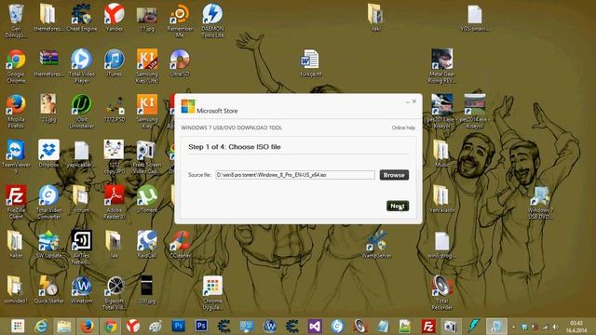Select the Yeni klasör folder on desktop
Image resolution: width=596 pixels, height=335 pixels.
click(441, 199)
